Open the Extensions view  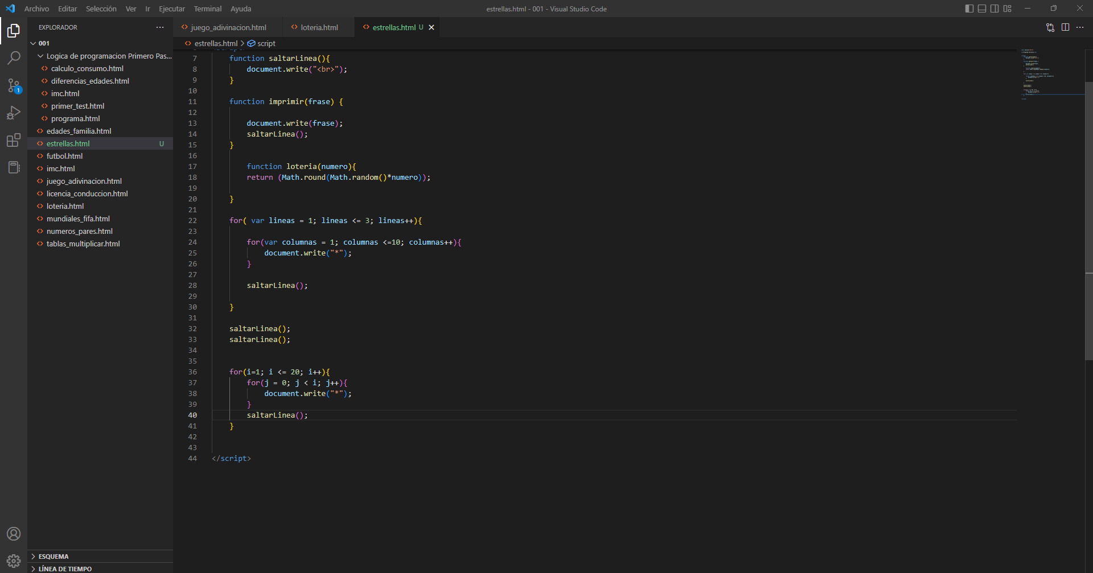click(x=14, y=140)
